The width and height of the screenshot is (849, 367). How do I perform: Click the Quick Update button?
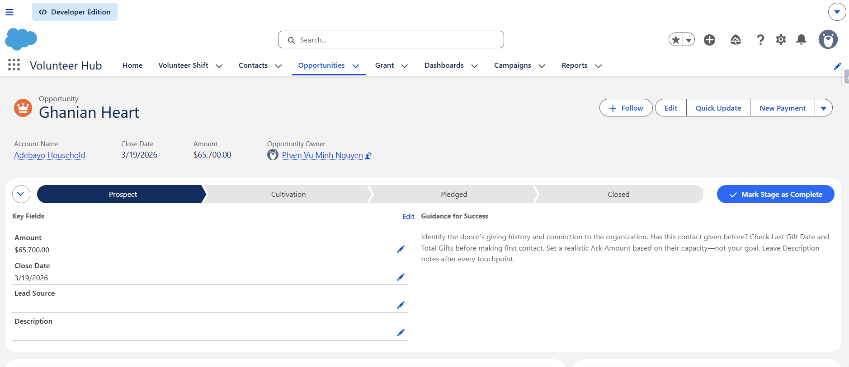[718, 108]
